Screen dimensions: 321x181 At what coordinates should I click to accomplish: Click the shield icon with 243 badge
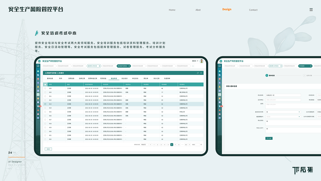pos(38,106)
